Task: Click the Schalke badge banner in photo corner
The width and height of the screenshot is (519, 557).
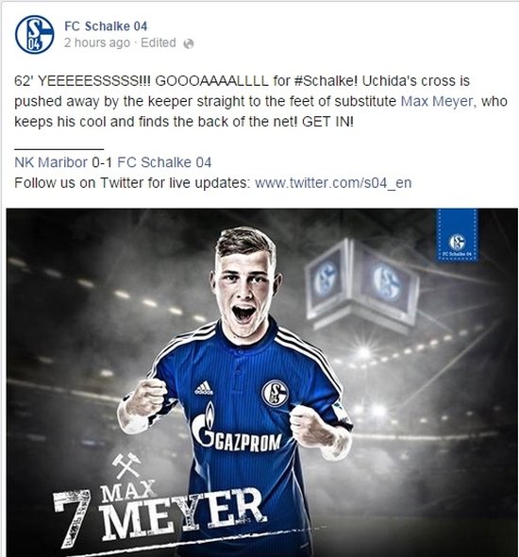Action: tap(458, 235)
